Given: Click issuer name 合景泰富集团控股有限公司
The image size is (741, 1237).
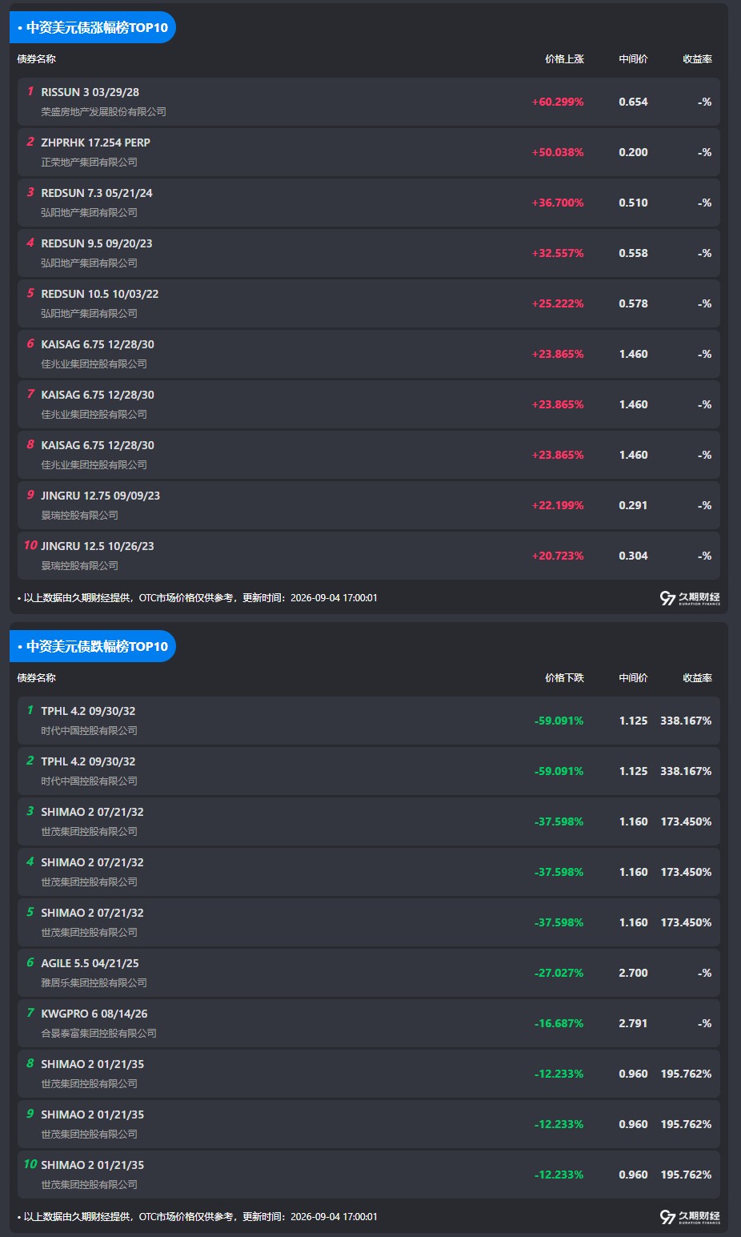Looking at the screenshot, I should 99,1034.
